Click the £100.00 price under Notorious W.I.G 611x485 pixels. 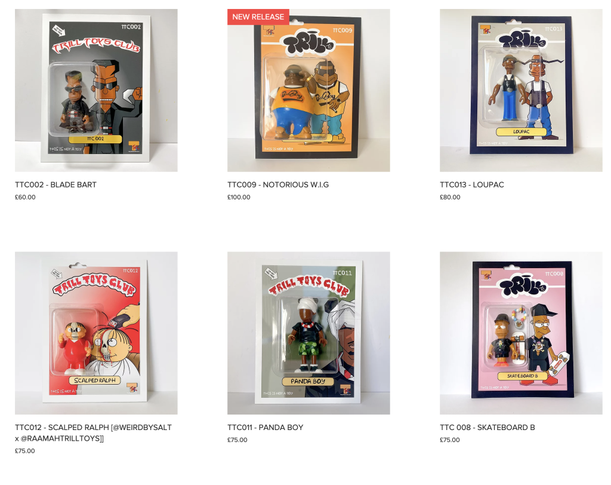click(x=239, y=197)
